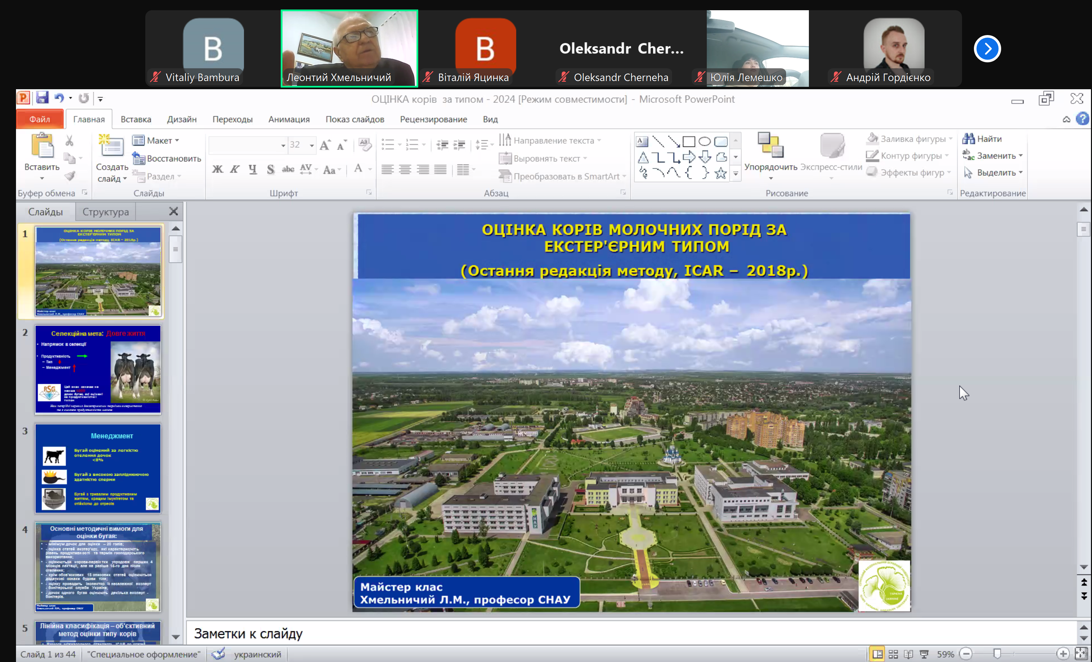This screenshot has height=662, width=1092.
Task: Open Reading view icon in status bar
Action: 909,654
